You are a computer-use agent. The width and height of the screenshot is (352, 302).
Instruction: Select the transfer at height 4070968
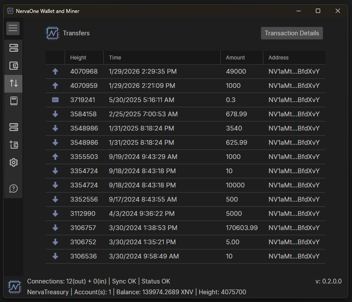(x=185, y=72)
